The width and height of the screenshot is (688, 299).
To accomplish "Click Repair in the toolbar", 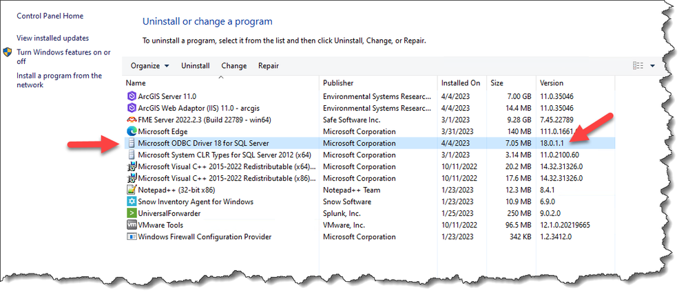I will 269,66.
